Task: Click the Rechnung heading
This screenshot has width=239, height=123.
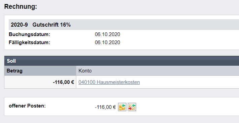Action: pos(21,7)
